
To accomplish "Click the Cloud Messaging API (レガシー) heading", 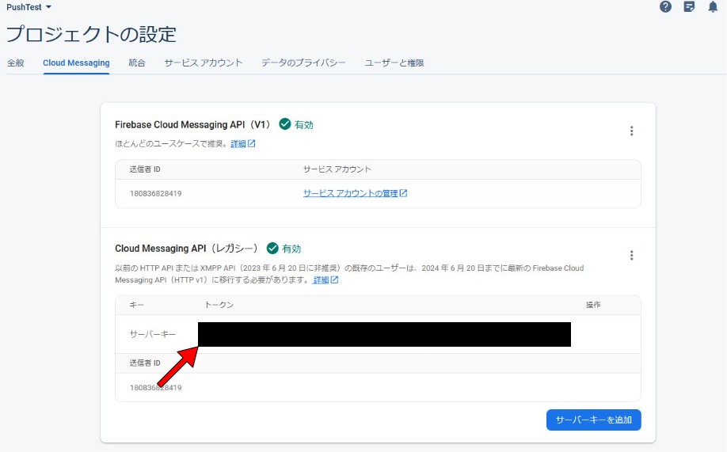I will click(x=186, y=249).
